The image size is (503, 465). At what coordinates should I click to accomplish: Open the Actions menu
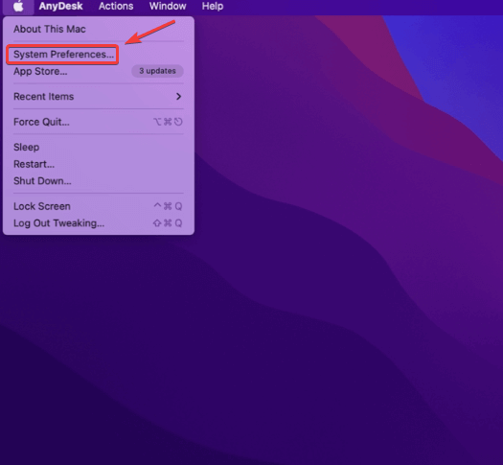pyautogui.click(x=116, y=6)
